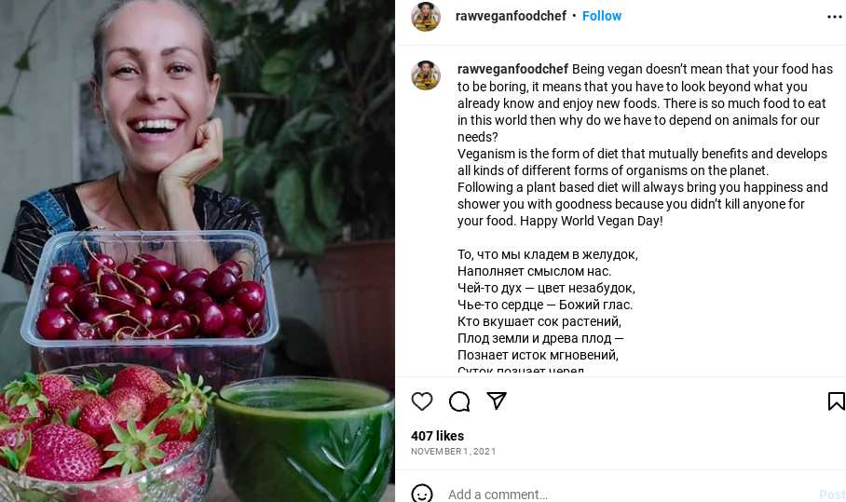Open the emoji picker smiley icon
Image resolution: width=846 pixels, height=502 pixels.
pyautogui.click(x=422, y=494)
